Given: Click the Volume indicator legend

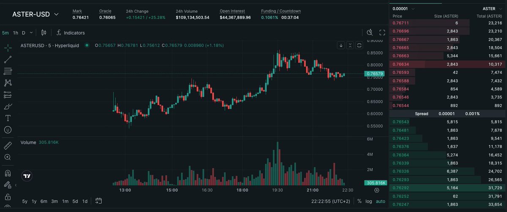Looking at the screenshot, I should tap(39, 142).
